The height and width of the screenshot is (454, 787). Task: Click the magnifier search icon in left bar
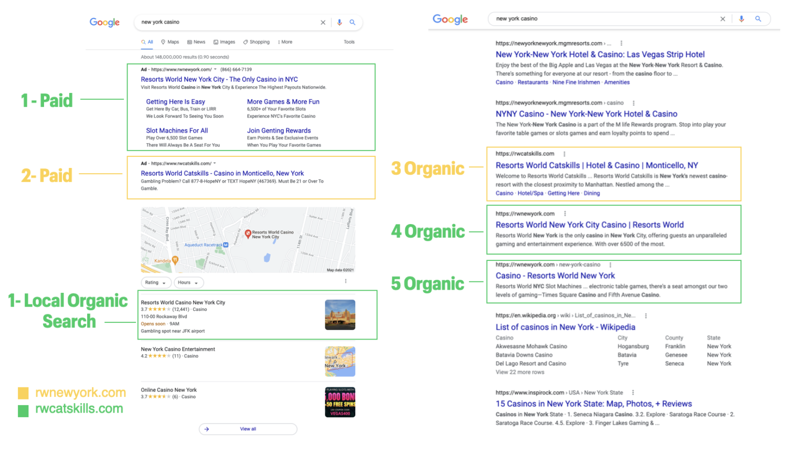(x=353, y=22)
